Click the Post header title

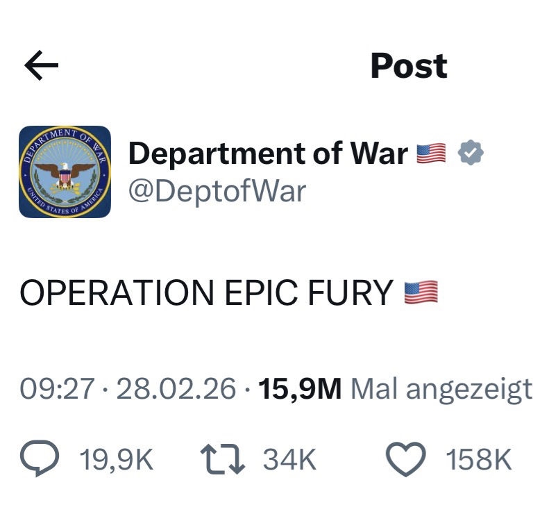point(409,66)
